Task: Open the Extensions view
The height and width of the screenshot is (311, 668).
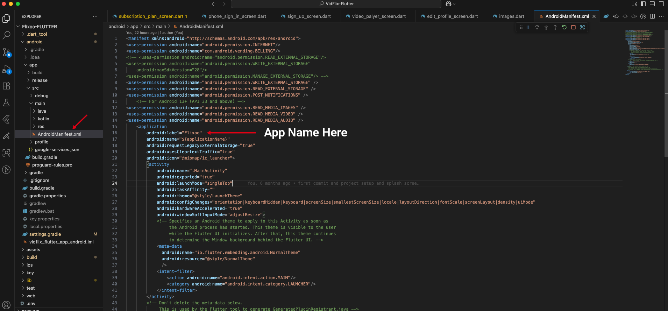Action: coord(6,86)
